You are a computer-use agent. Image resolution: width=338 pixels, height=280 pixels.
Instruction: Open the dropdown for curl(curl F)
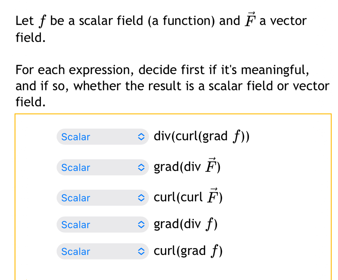[102, 198]
